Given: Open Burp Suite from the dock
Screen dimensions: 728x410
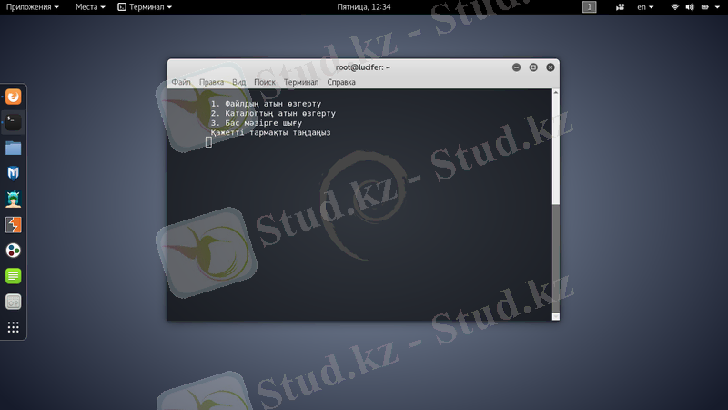Looking at the screenshot, I should click(14, 224).
